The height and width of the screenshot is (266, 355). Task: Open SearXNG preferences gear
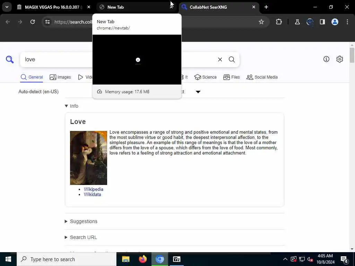click(x=339, y=59)
